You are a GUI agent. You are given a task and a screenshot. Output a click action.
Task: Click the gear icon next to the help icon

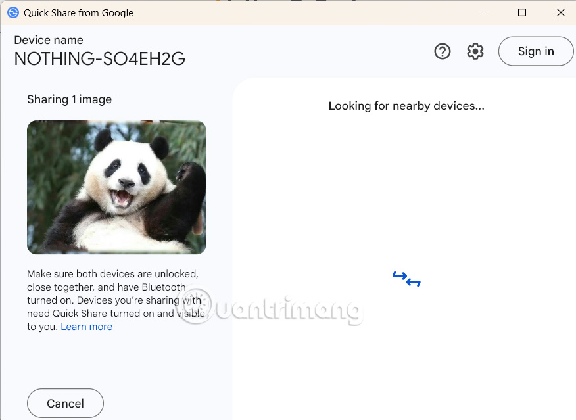click(x=475, y=51)
